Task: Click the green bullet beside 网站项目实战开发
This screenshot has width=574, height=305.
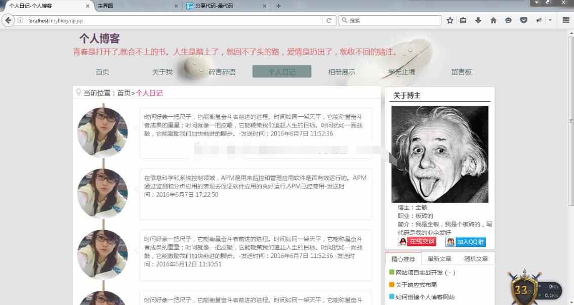Action: pyautogui.click(x=392, y=273)
